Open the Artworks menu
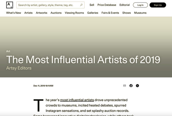The width and height of the screenshot is (172, 116). [x=42, y=13]
